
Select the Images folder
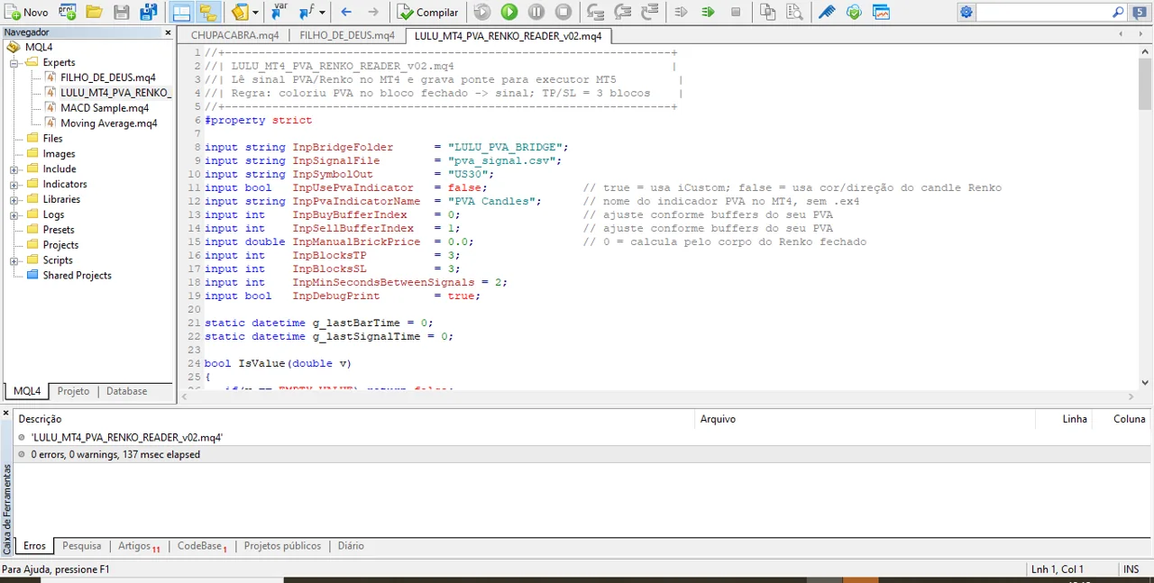[x=59, y=154]
